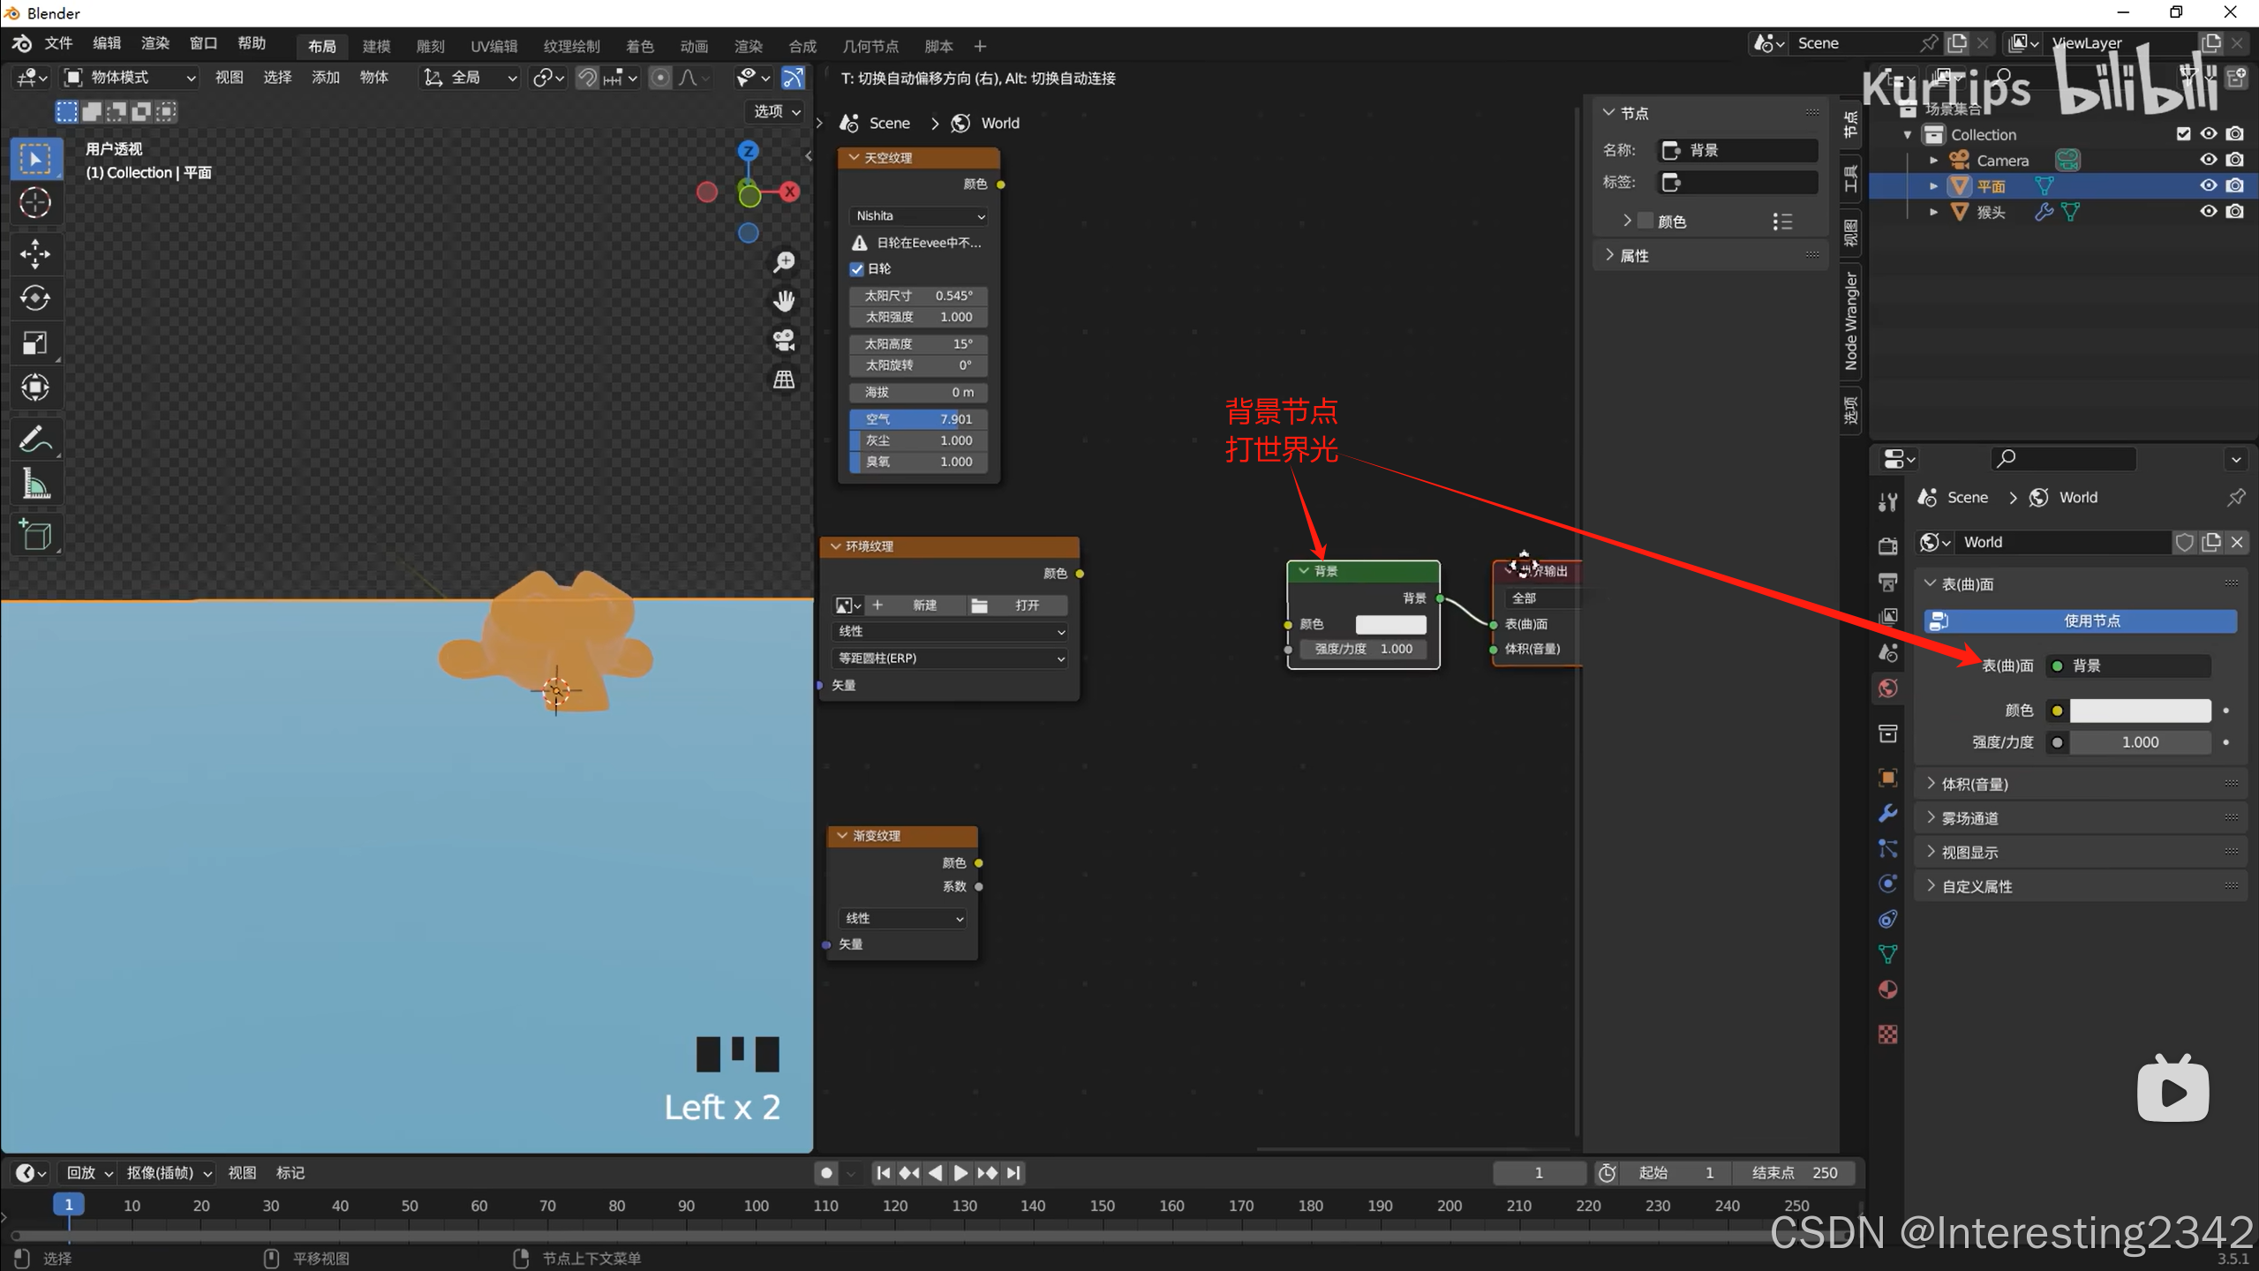This screenshot has width=2259, height=1271.
Task: Toggle Camera visibility eye icon
Action: (x=2208, y=160)
